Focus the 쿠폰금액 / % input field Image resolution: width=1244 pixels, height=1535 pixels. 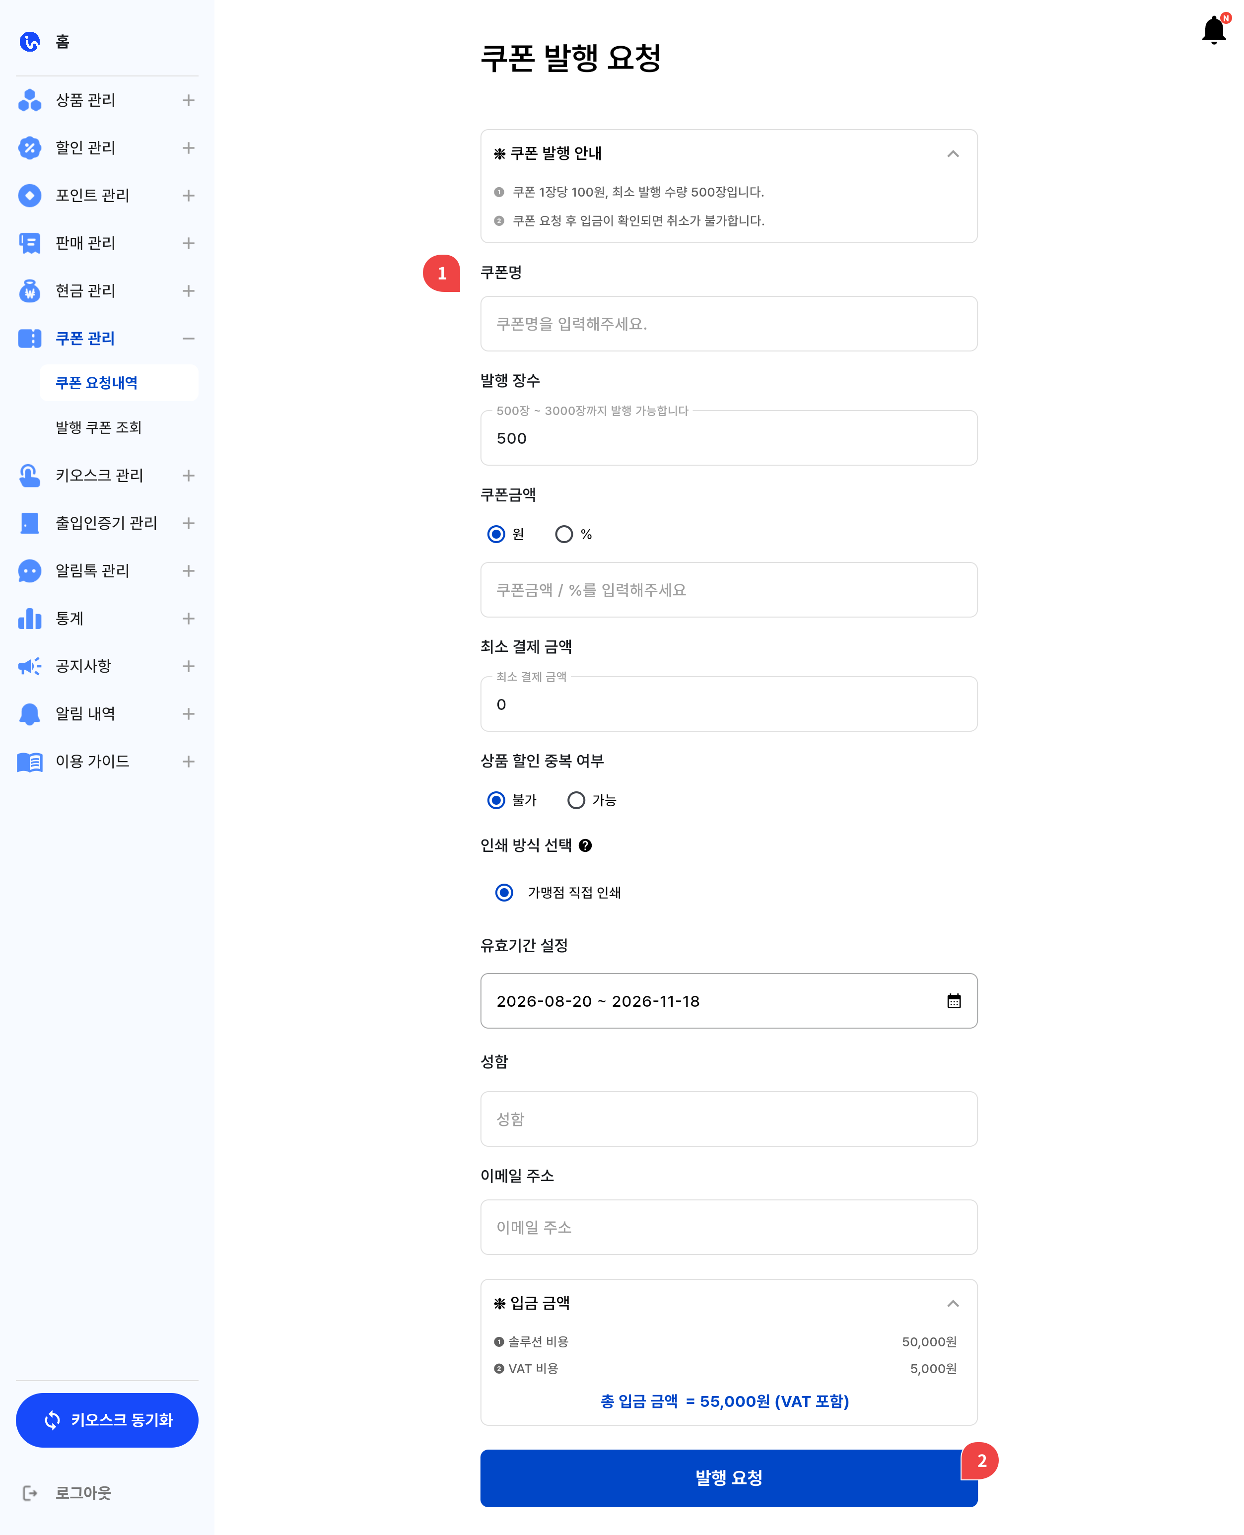729,590
